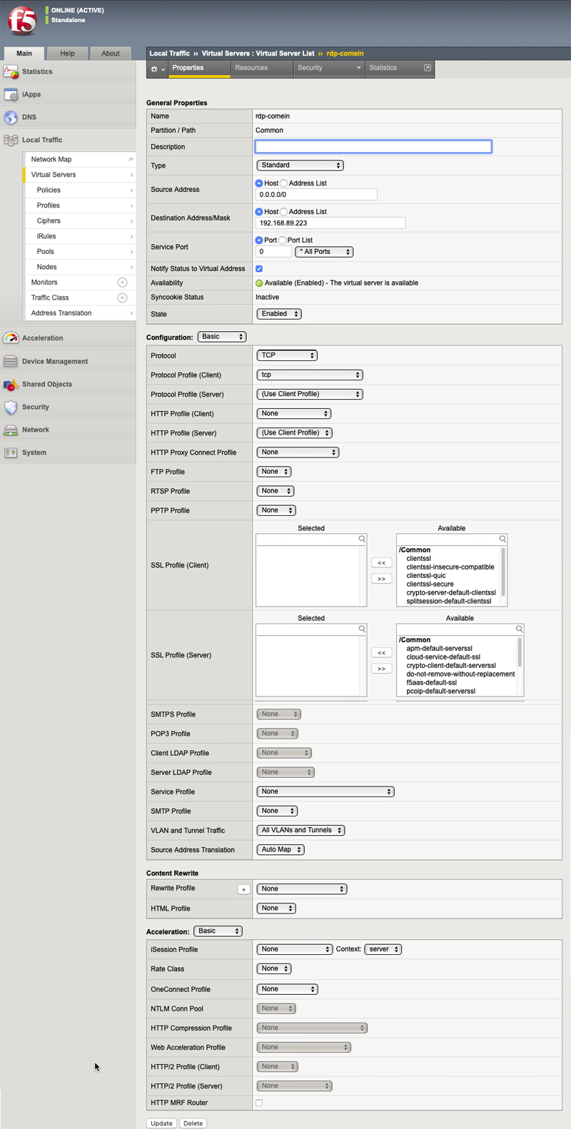This screenshot has height=1129, width=571.
Task: Select the Port List radio button
Action: pos(282,241)
